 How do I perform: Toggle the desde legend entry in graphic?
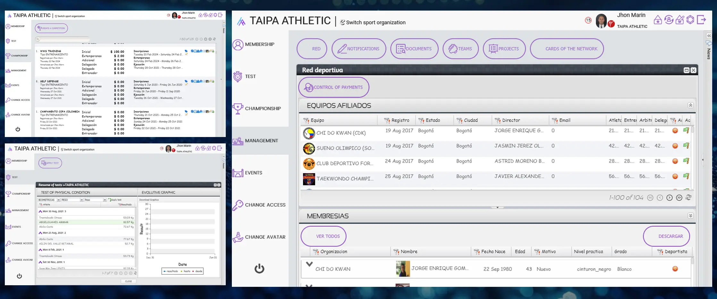click(197, 271)
